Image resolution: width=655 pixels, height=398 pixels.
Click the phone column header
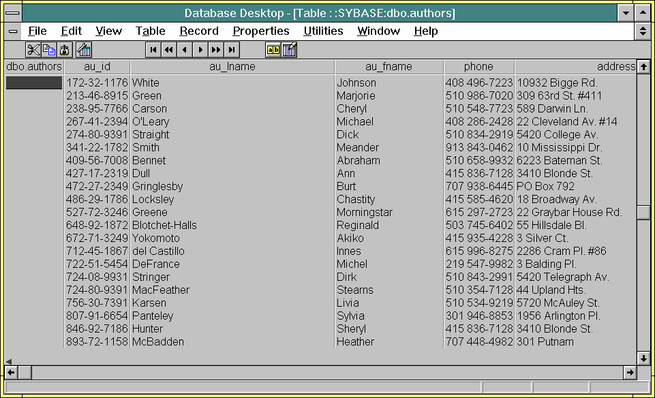tap(478, 67)
